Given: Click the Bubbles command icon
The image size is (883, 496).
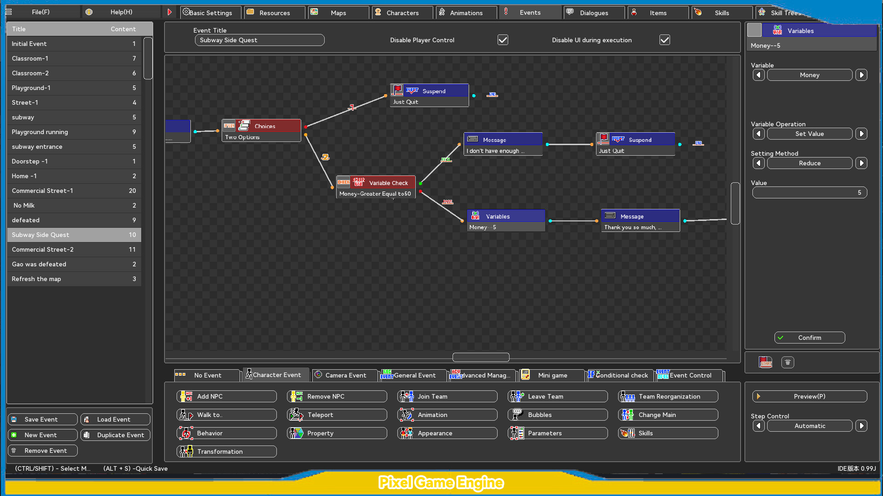Looking at the screenshot, I should click(x=517, y=415).
